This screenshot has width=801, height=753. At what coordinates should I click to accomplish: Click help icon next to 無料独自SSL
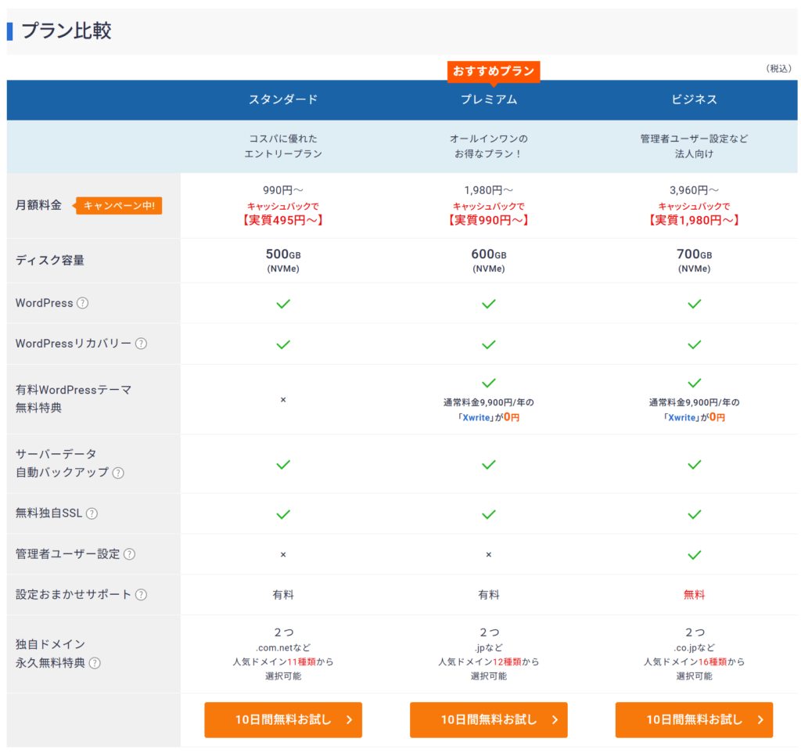tap(92, 513)
